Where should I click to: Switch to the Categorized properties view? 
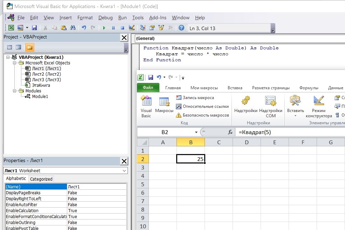click(41, 179)
